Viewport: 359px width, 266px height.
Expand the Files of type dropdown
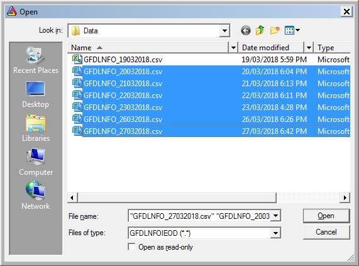coord(275,233)
